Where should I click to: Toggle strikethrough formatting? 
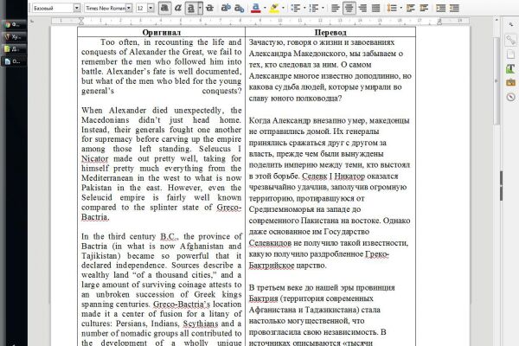coord(209,8)
